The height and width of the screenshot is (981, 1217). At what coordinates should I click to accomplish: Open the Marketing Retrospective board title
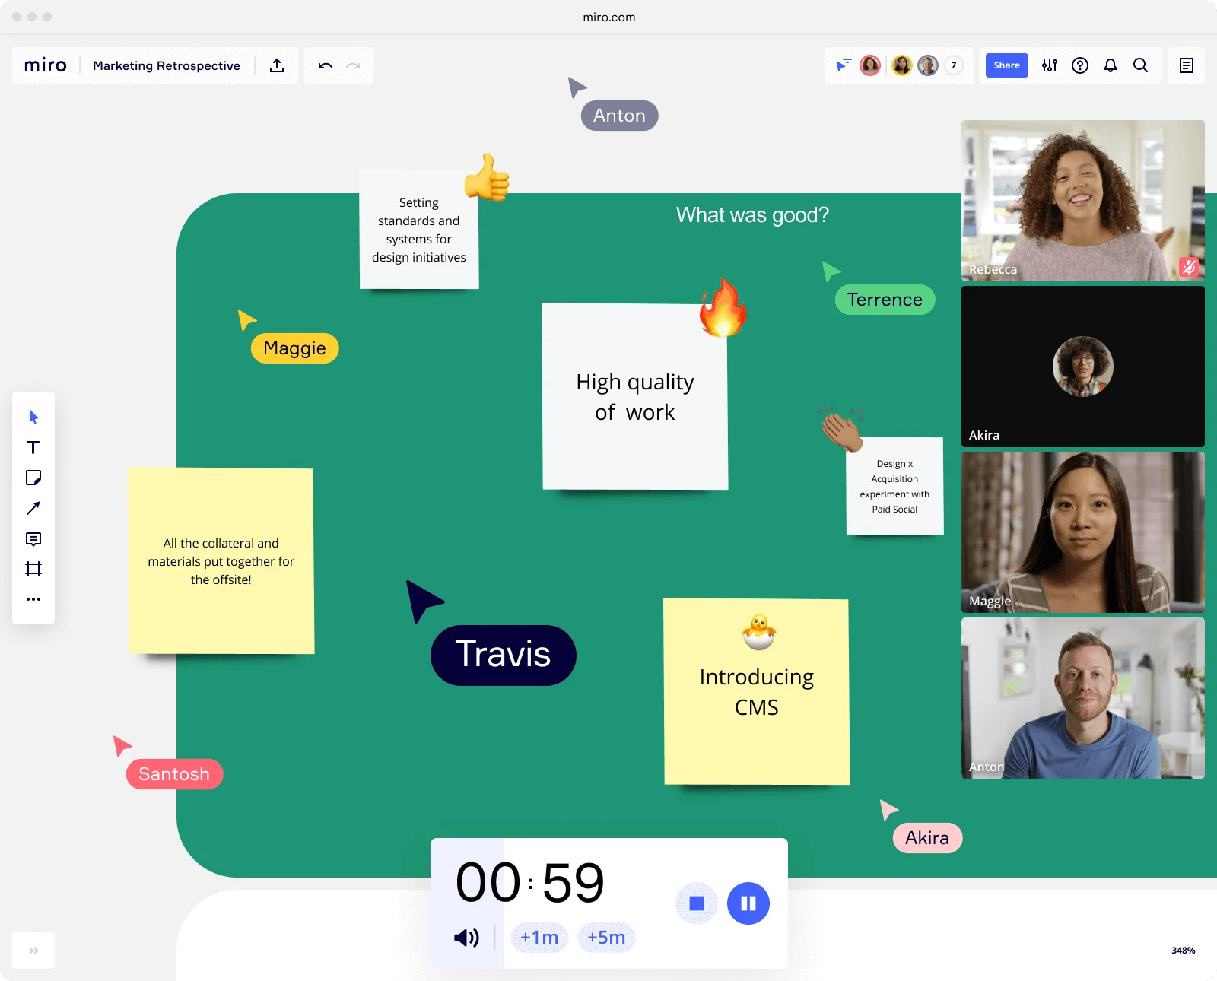point(167,65)
